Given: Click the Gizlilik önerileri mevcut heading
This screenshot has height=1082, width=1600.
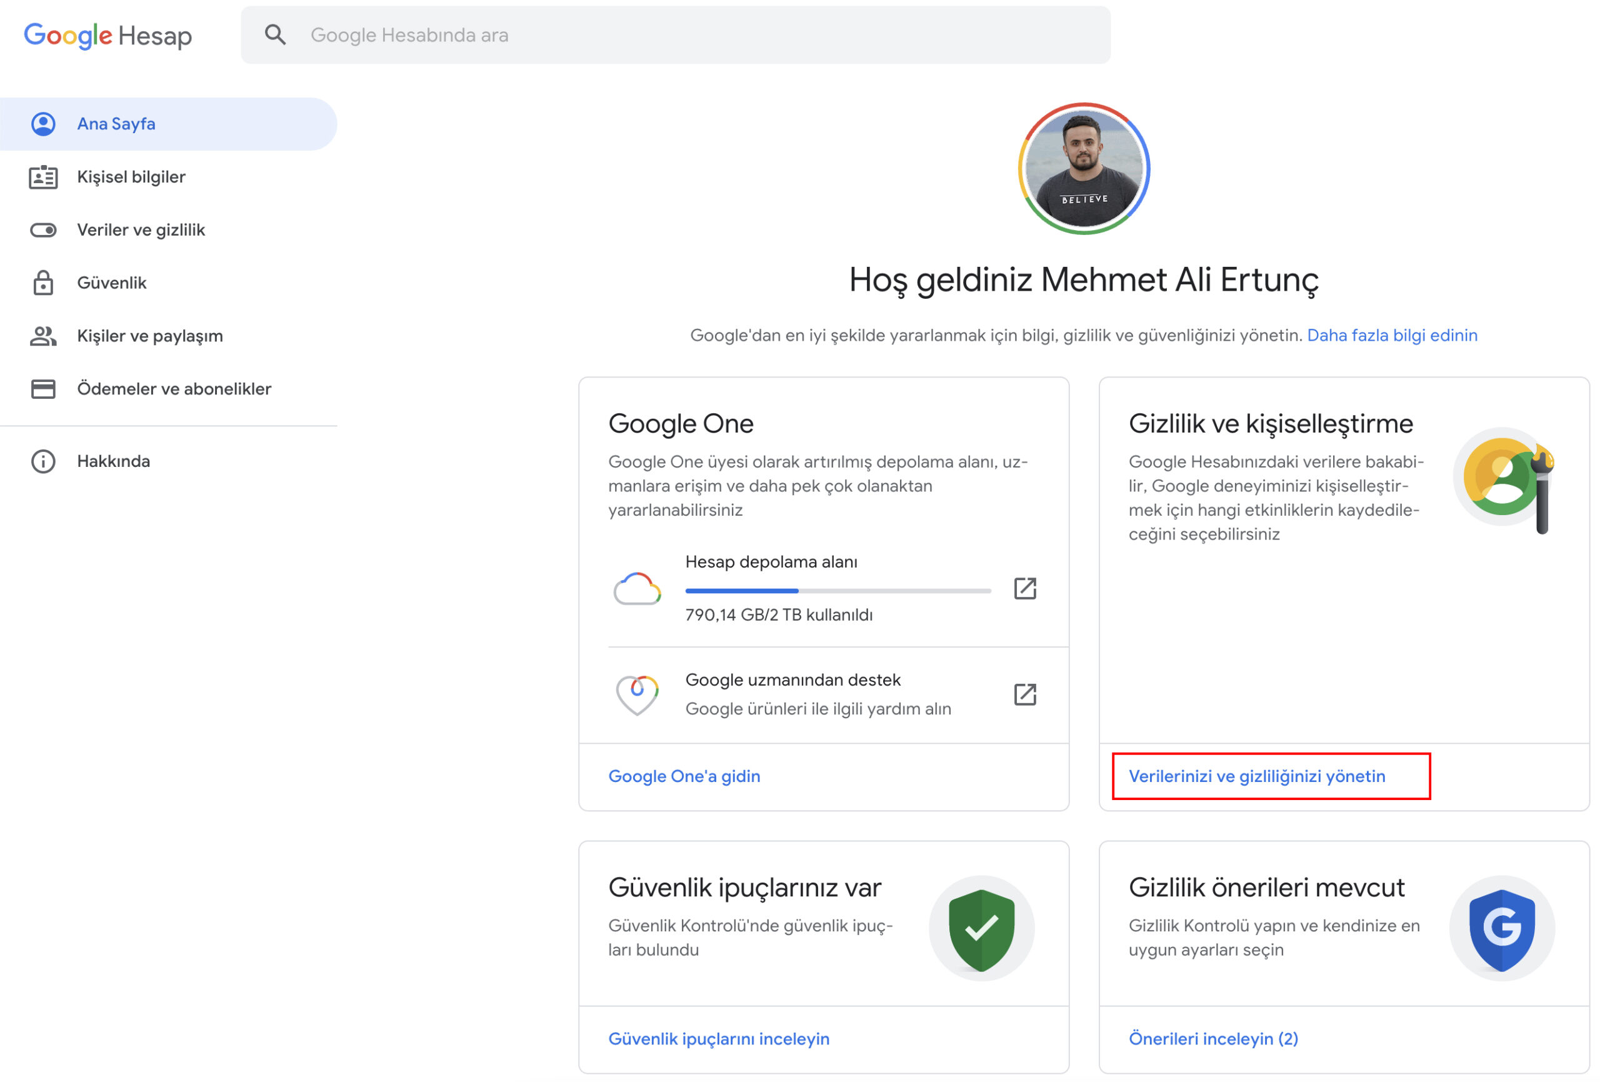Looking at the screenshot, I should point(1266,887).
